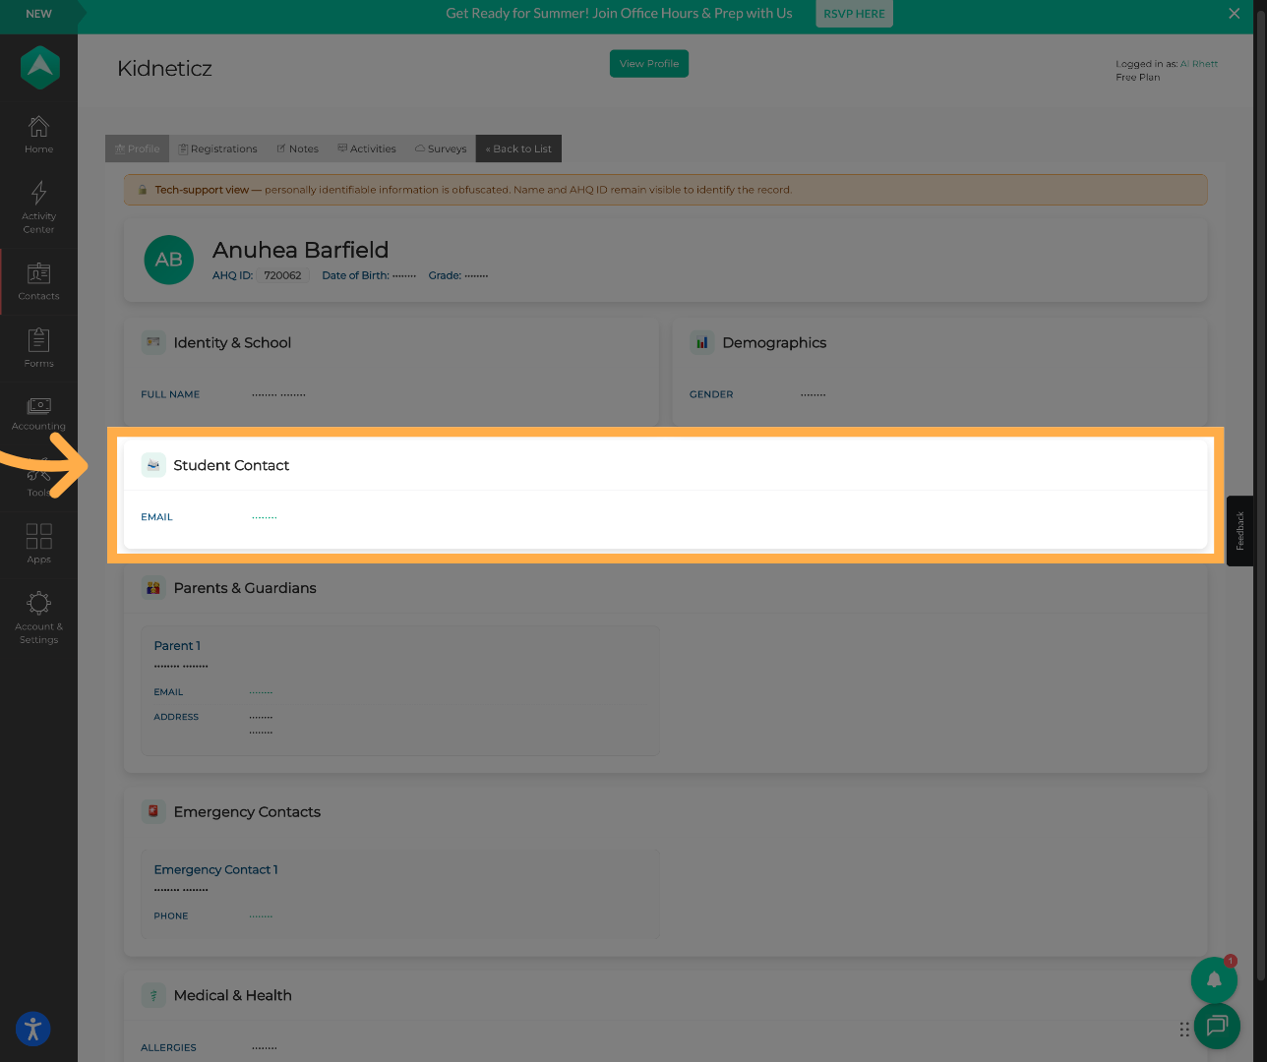Screen dimensions: 1267x1062
Task: Switch to Registrations tab
Action: [218, 148]
